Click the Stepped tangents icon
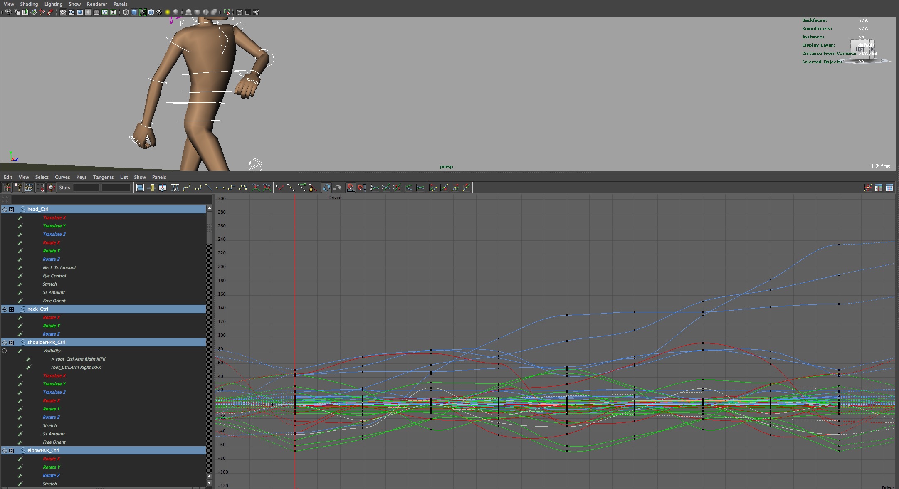 [x=231, y=188]
